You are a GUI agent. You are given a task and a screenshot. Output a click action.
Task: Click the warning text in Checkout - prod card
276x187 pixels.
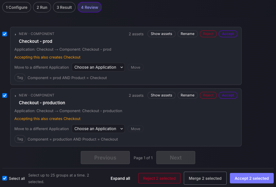point(47,57)
